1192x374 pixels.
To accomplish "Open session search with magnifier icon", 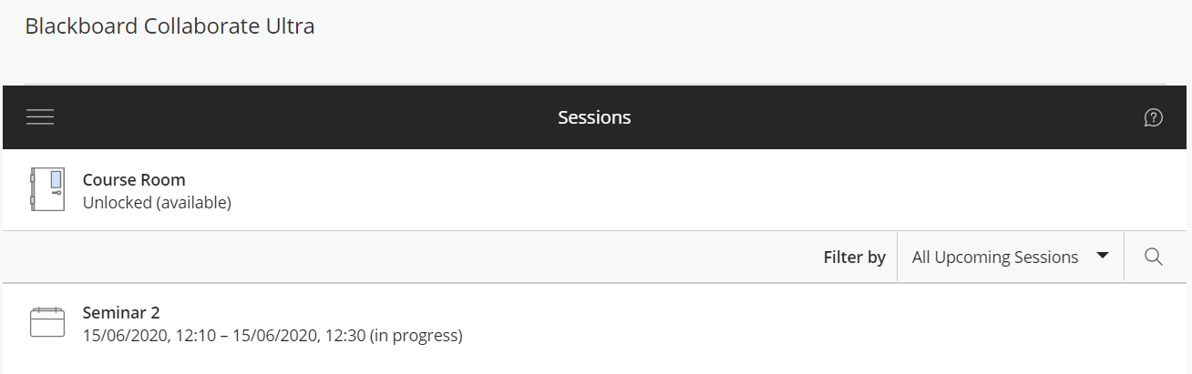I will (1153, 258).
